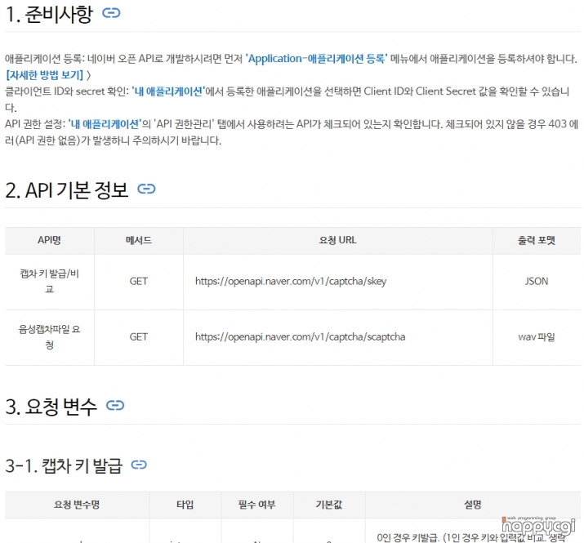Viewport: 584px width, 543px height.
Task: Select the skey request URL text
Action: click(291, 281)
